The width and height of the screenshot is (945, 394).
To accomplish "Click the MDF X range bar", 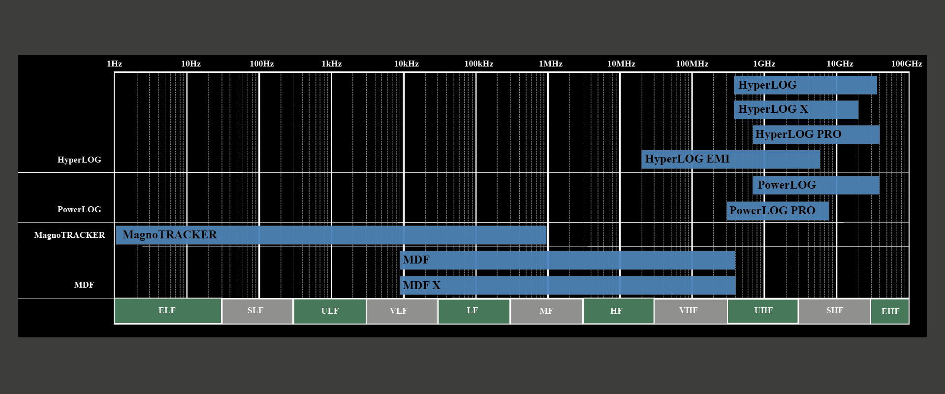I will coord(567,286).
